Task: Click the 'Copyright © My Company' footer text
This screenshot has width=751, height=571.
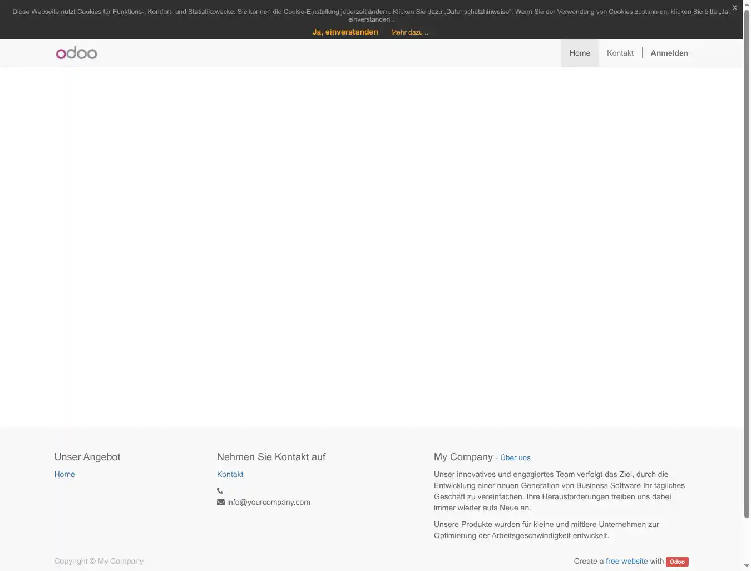Action: coord(98,561)
